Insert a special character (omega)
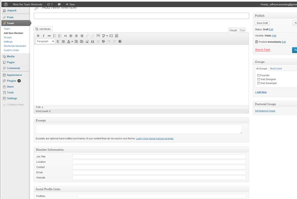 click(92, 41)
